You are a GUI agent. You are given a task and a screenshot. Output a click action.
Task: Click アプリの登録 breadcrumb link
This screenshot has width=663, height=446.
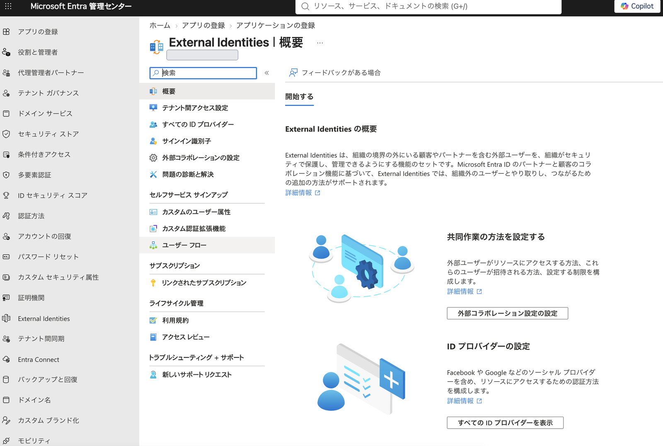pos(203,26)
